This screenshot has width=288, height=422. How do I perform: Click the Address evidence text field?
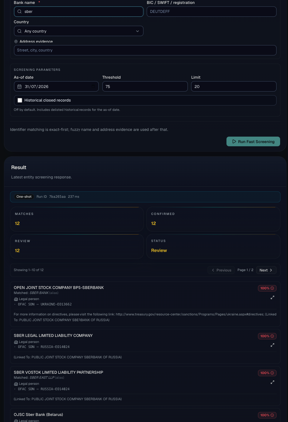145,50
